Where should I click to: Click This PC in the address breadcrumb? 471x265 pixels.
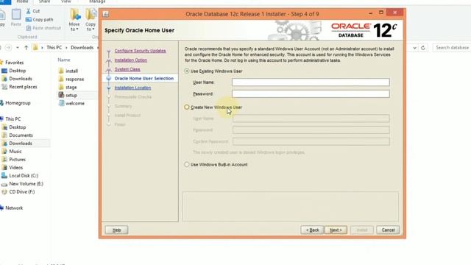(54, 47)
